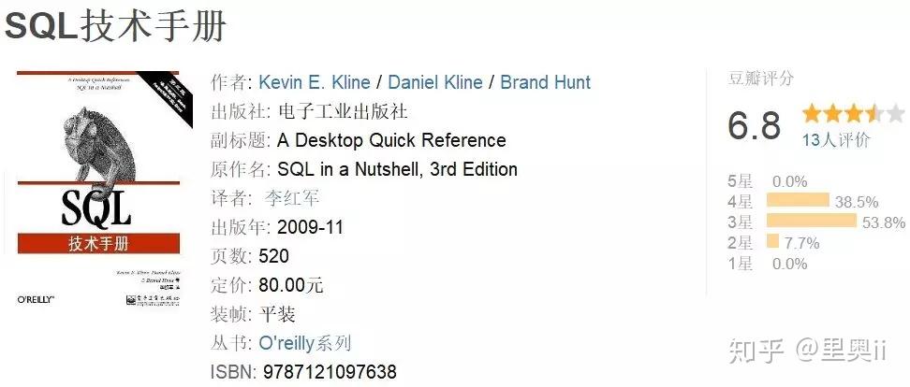Image resolution: width=910 pixels, height=387 pixels.
Task: Select the 4星 rating bar
Action: coord(798,200)
